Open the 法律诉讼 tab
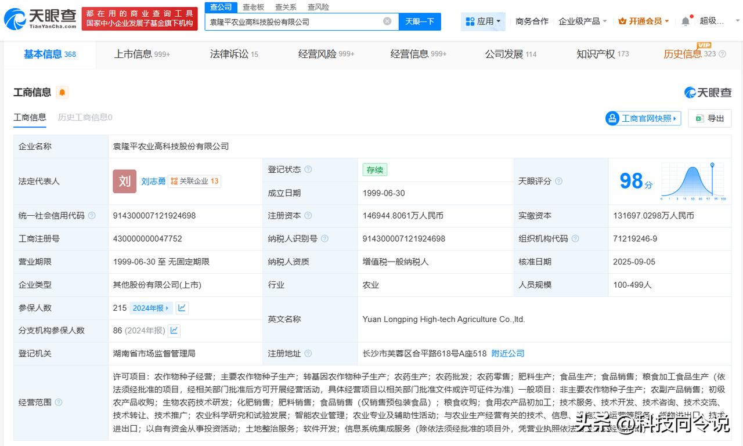 tap(234, 54)
